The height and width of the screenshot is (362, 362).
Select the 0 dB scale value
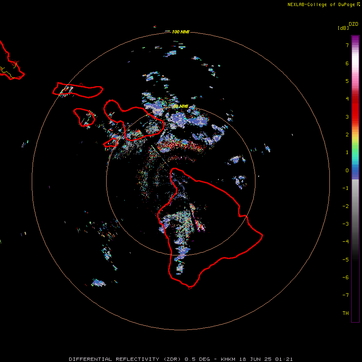coord(347,171)
